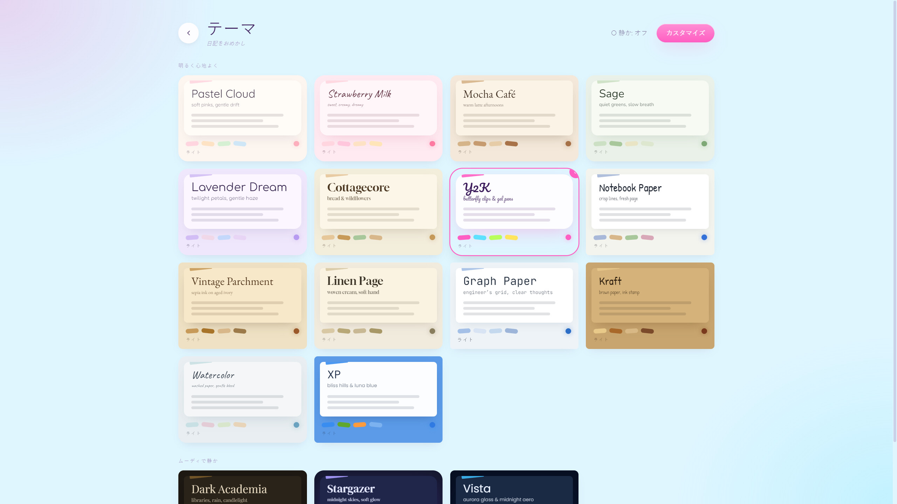Choose the Cottagecore theme card
Viewport: 897px width, 504px height.
pyautogui.click(x=378, y=212)
